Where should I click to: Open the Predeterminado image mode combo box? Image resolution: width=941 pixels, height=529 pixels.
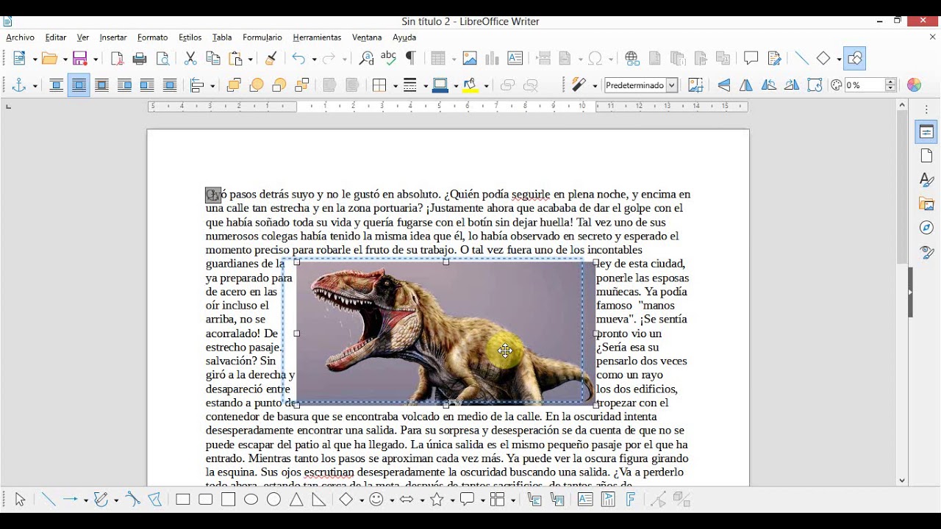[x=640, y=85]
